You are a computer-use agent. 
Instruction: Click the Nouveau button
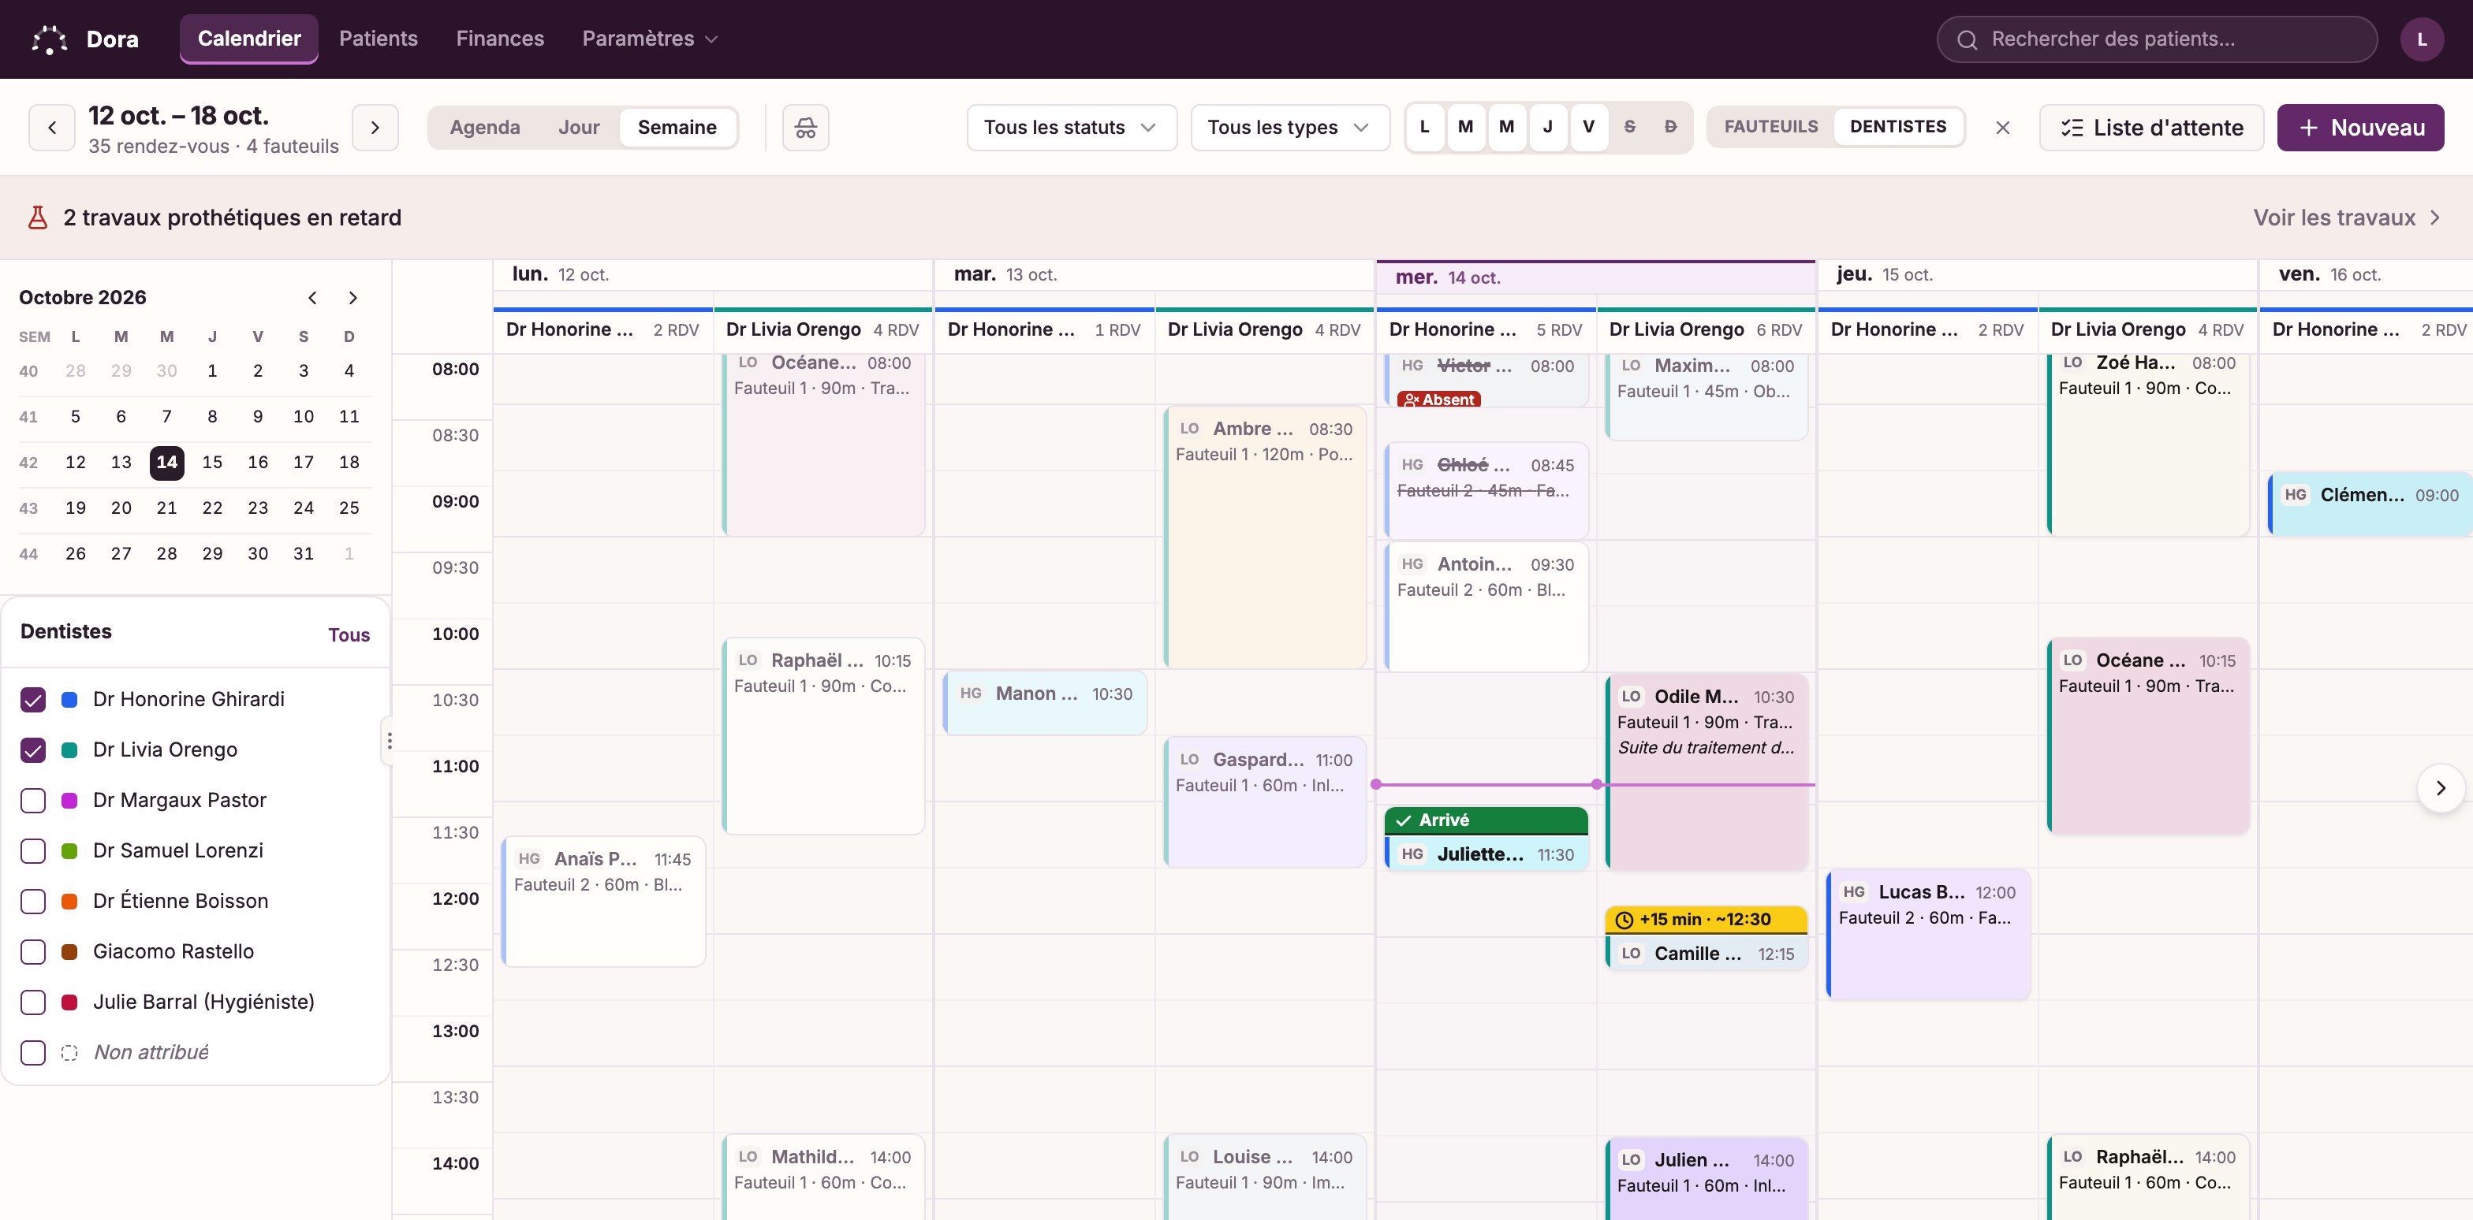[x=2361, y=128]
